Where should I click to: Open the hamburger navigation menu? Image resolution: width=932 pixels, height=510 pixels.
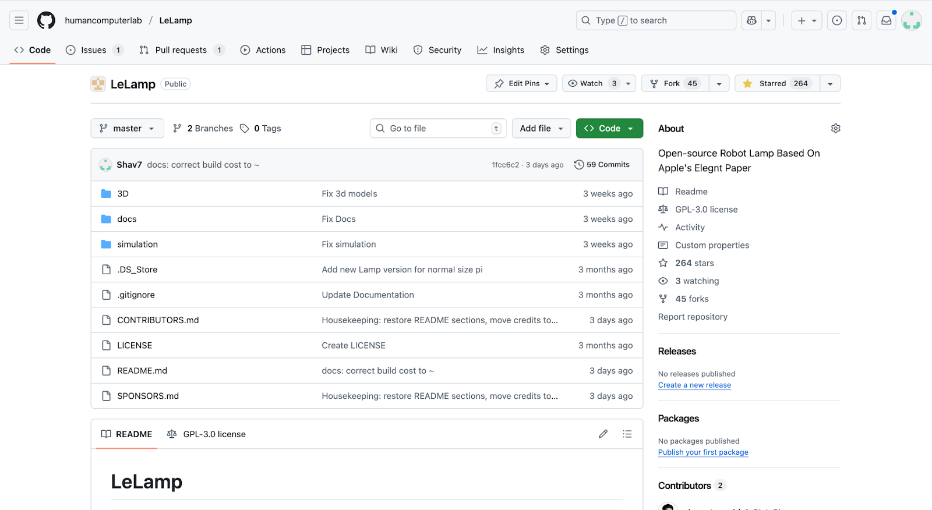[19, 20]
